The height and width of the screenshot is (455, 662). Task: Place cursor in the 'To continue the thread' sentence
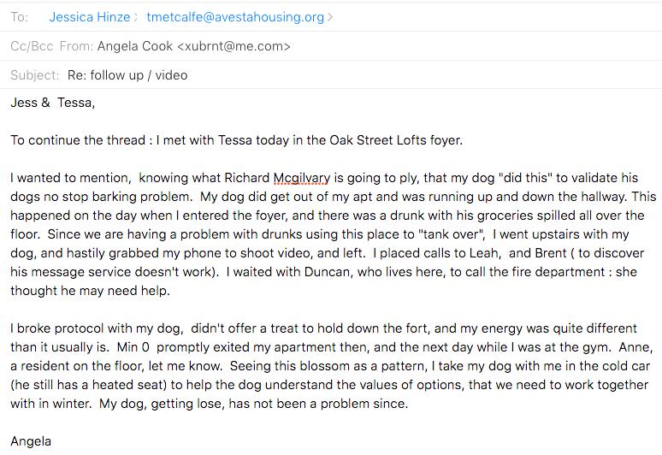[236, 140]
